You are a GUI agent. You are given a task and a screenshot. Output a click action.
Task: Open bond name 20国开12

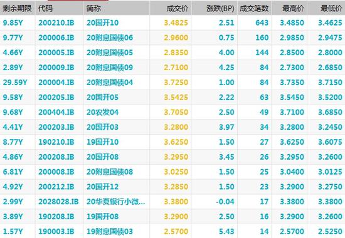click(102, 187)
